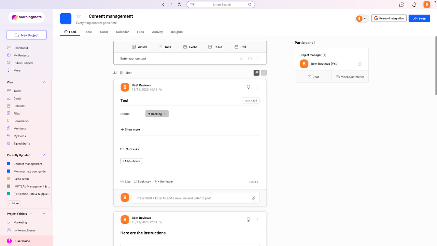Pin the Test post with pin icon
Image resolution: width=437 pixels, height=246 pixels.
(249, 87)
